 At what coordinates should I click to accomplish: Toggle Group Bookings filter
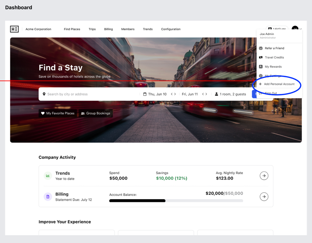point(96,113)
